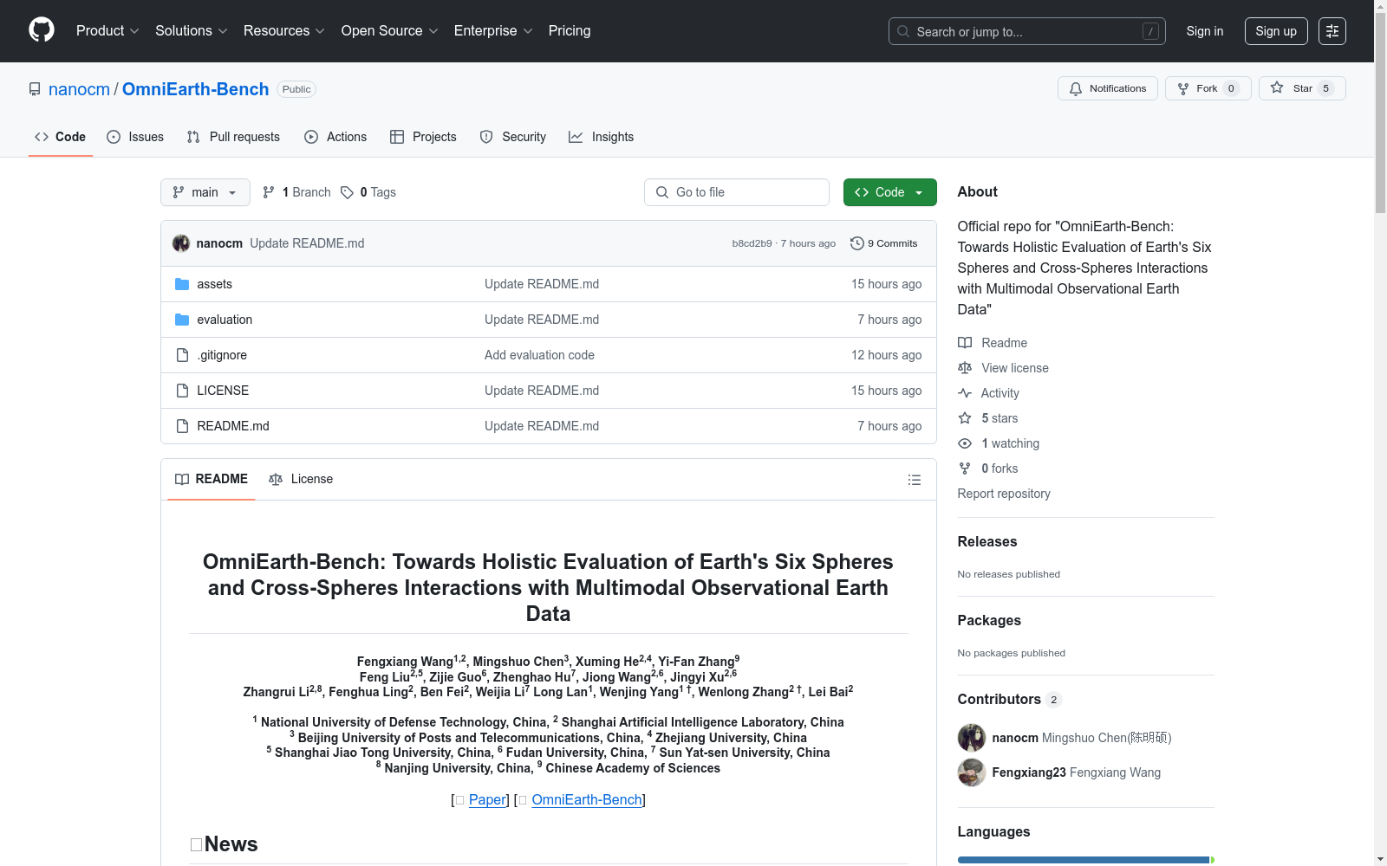Screen dimensions: 1387x866
Task: Open the Insights tab
Action: click(601, 137)
